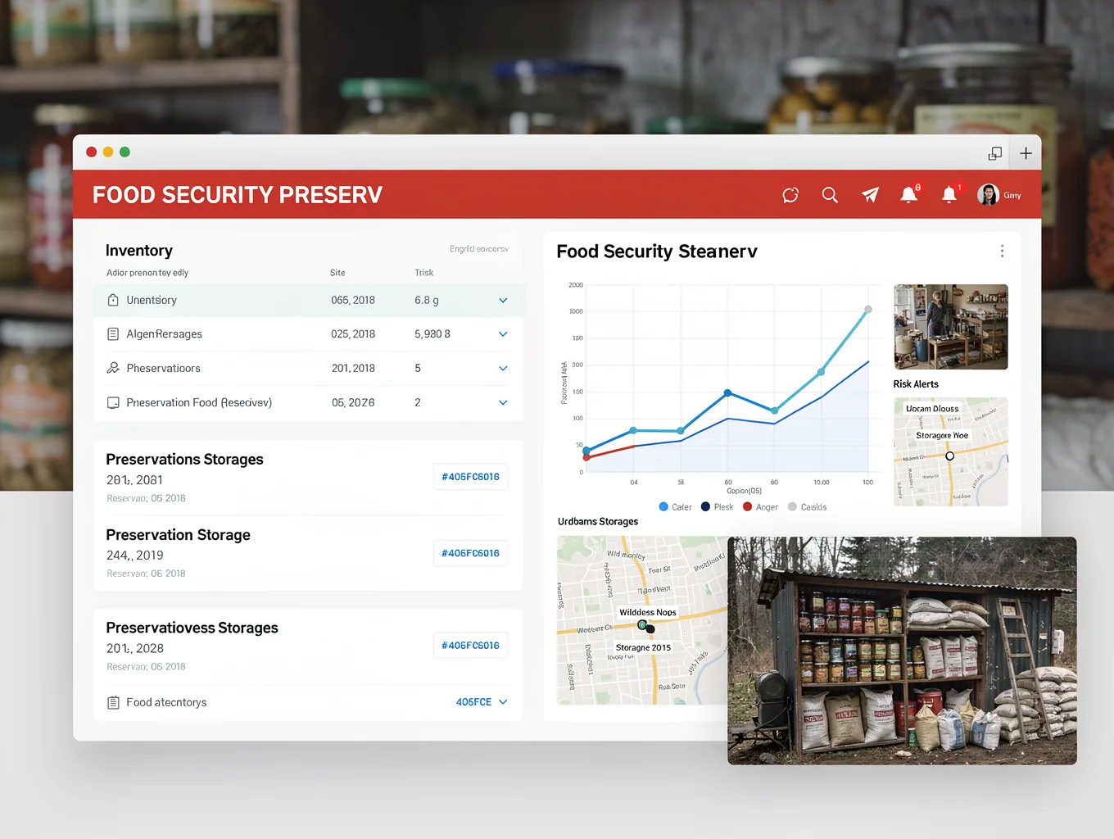
Task: Select the 065, 2018 site value
Action: 353,300
